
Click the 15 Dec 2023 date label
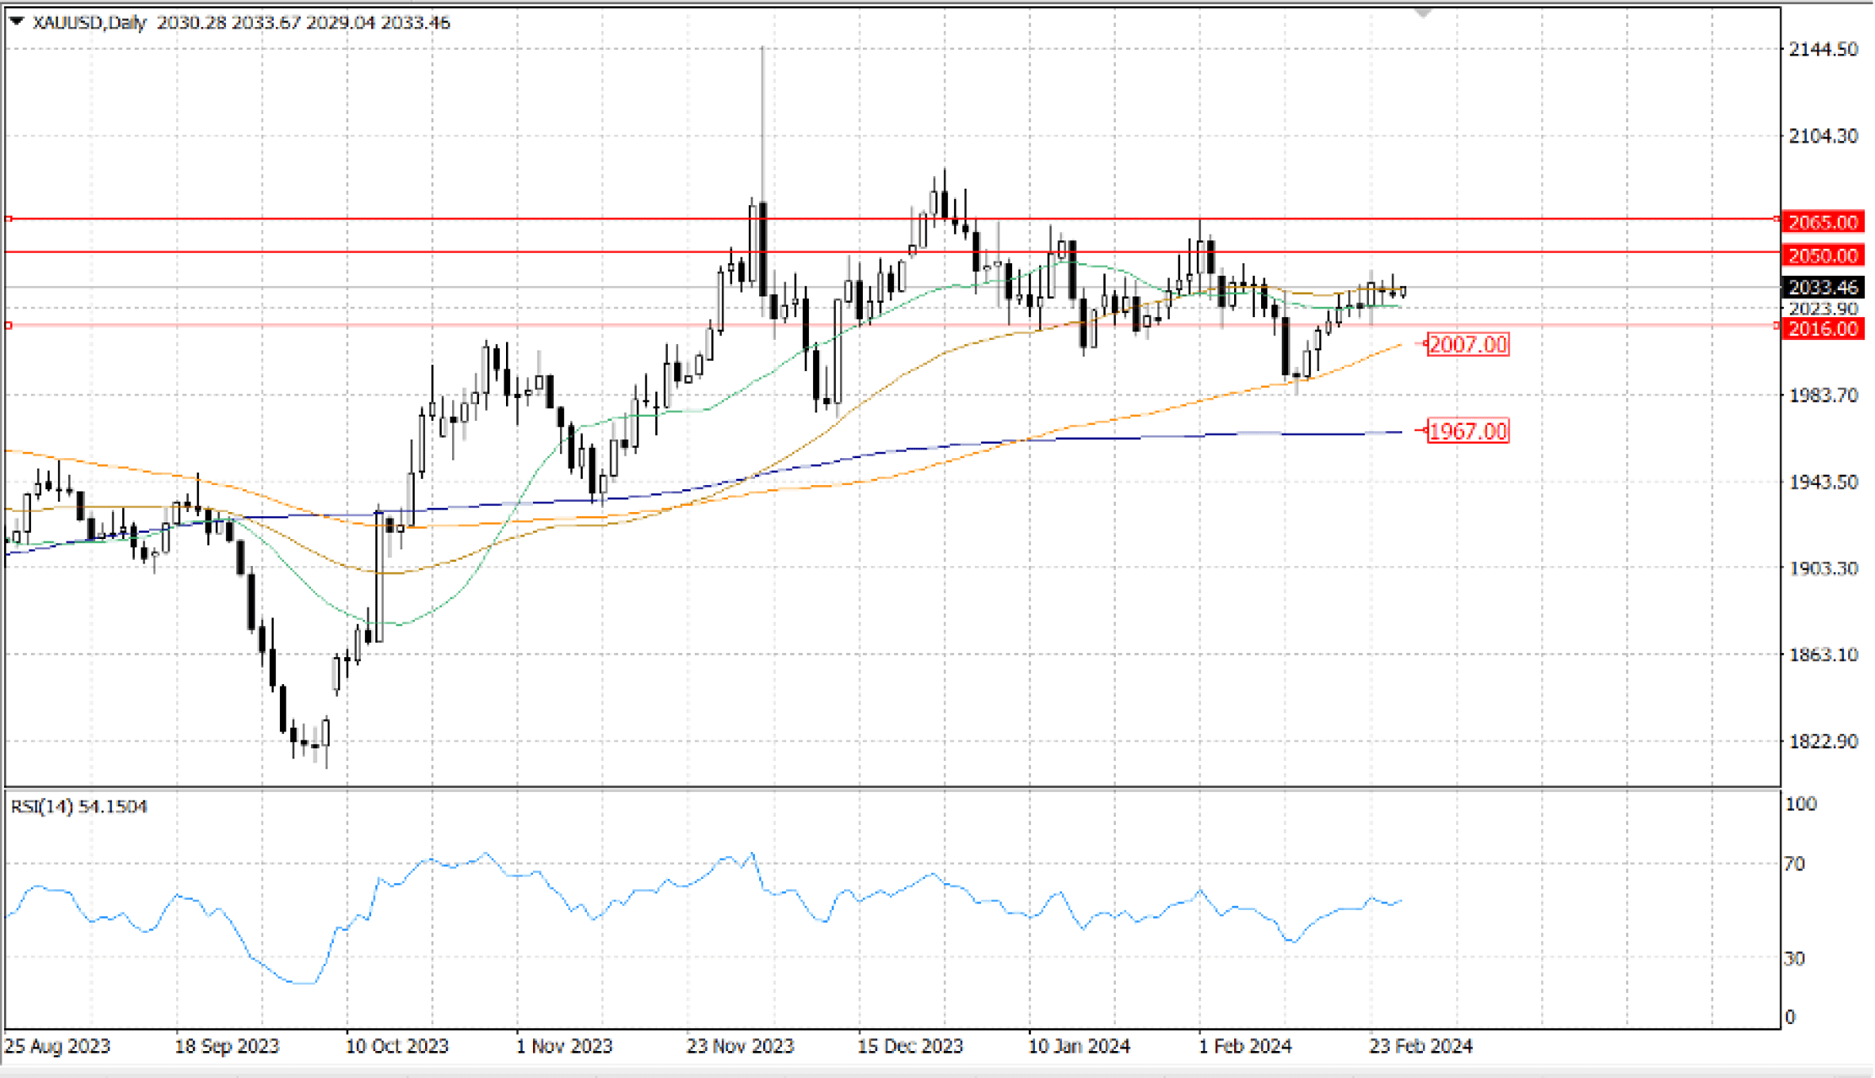tap(910, 1046)
